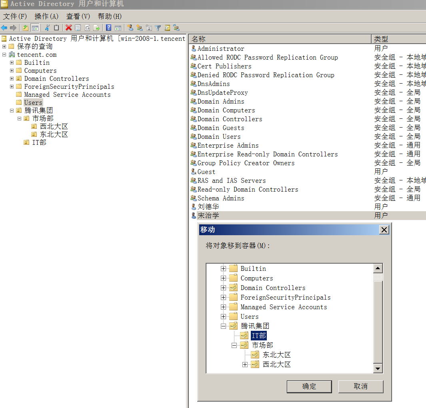The width and height of the screenshot is (426, 408).
Task: Create new organizational unit toolbar icon
Action: (x=149, y=28)
